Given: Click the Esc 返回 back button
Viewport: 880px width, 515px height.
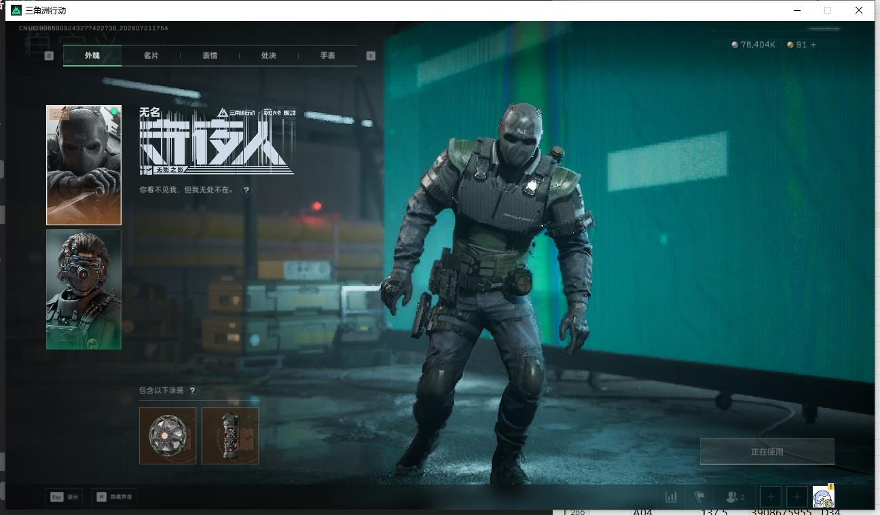Looking at the screenshot, I should [65, 497].
